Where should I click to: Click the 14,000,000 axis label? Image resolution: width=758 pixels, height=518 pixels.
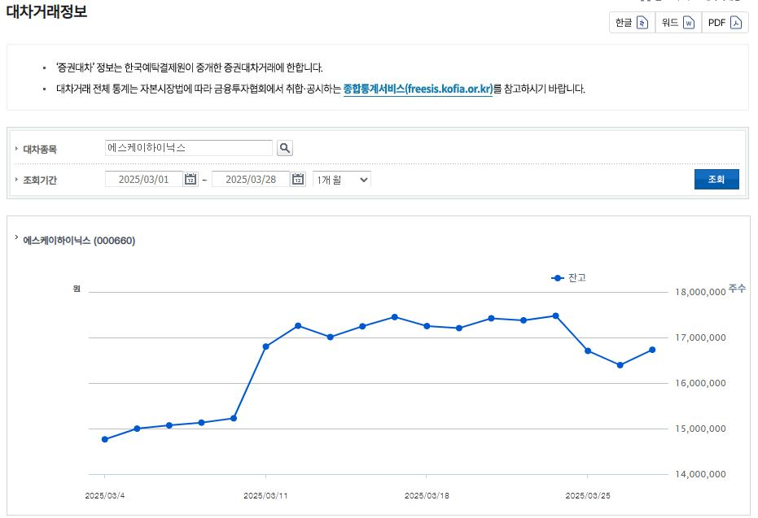(x=700, y=474)
